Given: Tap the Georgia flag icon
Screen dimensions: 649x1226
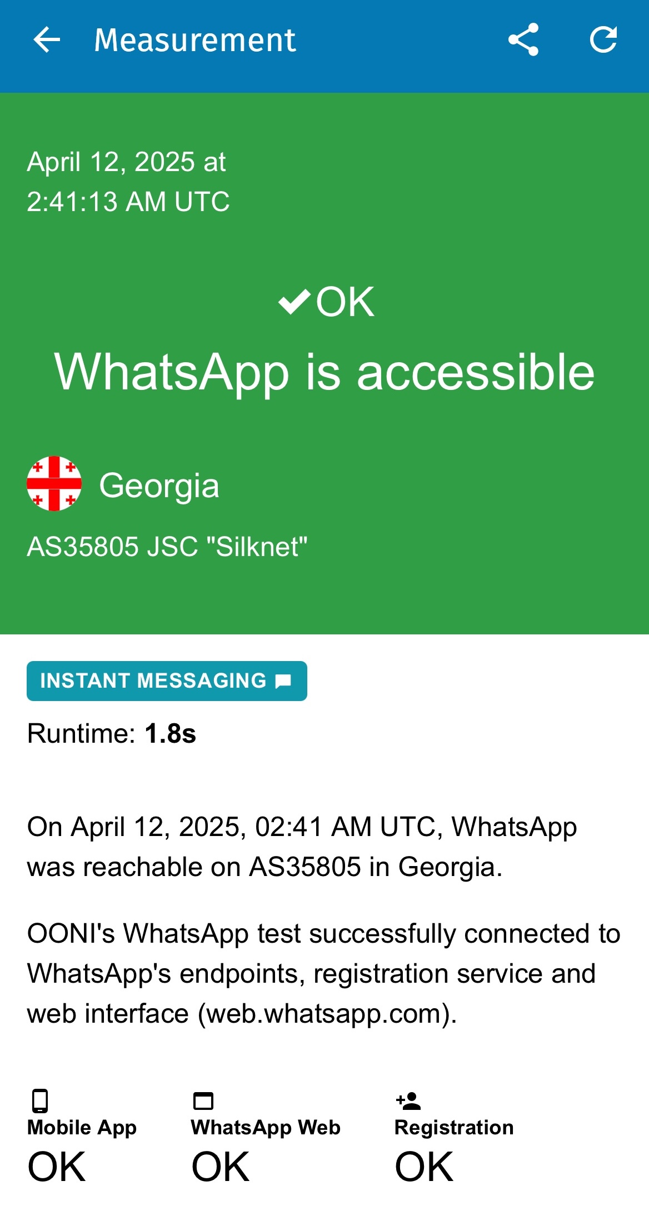Looking at the screenshot, I should [x=54, y=484].
